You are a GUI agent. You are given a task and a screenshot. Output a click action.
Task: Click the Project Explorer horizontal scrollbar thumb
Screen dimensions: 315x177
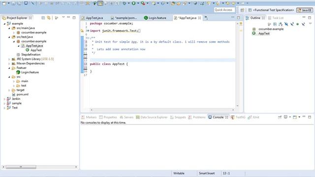click(21, 167)
